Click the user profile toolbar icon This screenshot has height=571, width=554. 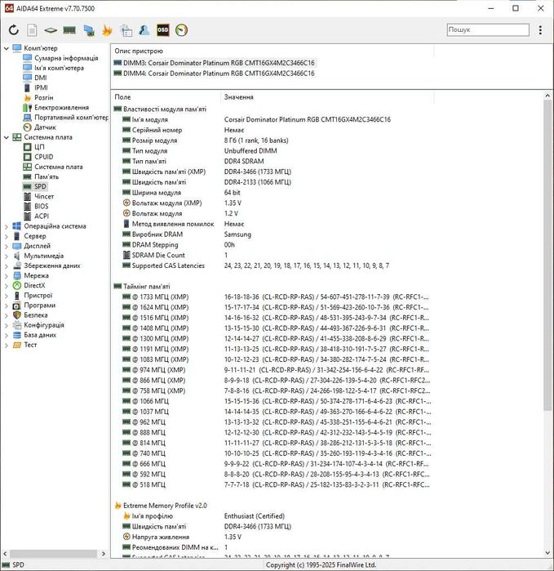(144, 30)
